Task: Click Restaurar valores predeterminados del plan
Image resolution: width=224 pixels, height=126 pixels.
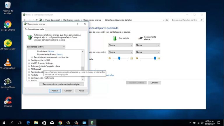Action: coord(62,84)
